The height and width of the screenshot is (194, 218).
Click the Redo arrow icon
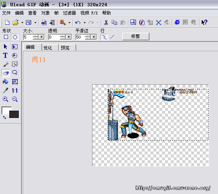pos(91,23)
